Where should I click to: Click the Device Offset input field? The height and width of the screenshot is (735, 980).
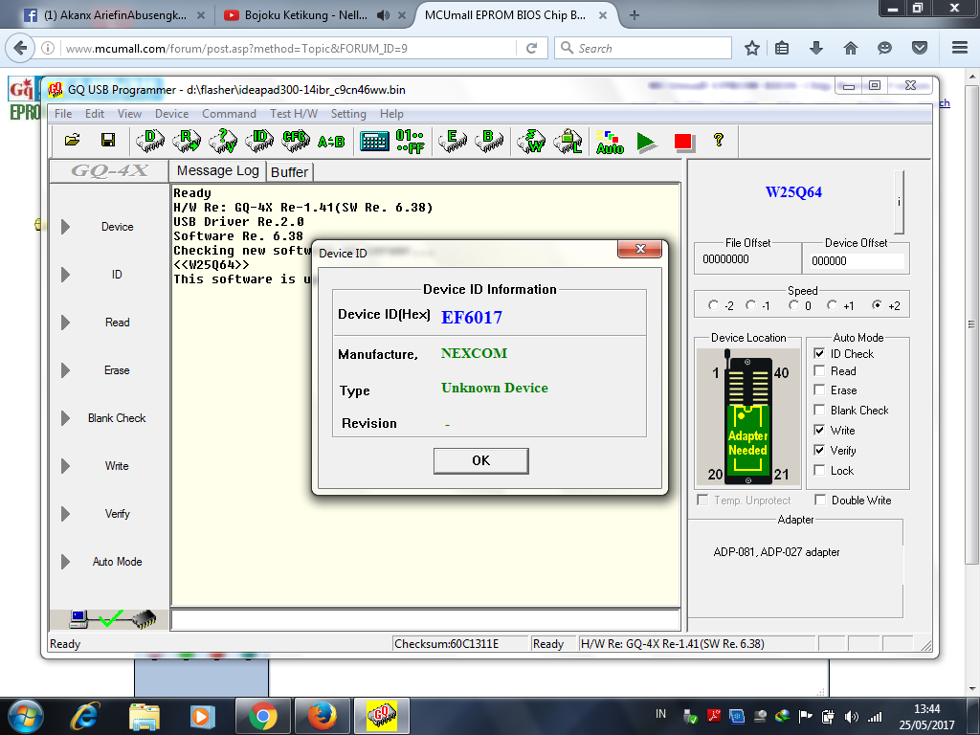point(855,260)
